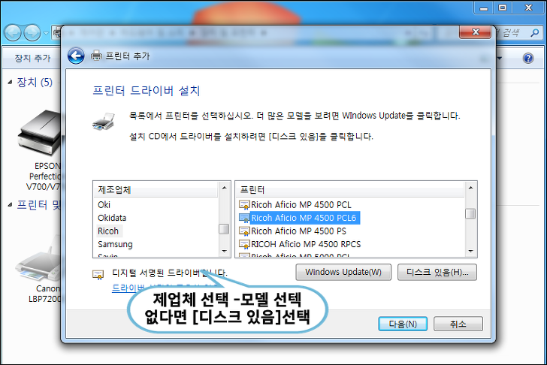Click the Ricoh Aficio MP 4500 PCL driver icon
This screenshot has width=547, height=365.
coord(244,204)
